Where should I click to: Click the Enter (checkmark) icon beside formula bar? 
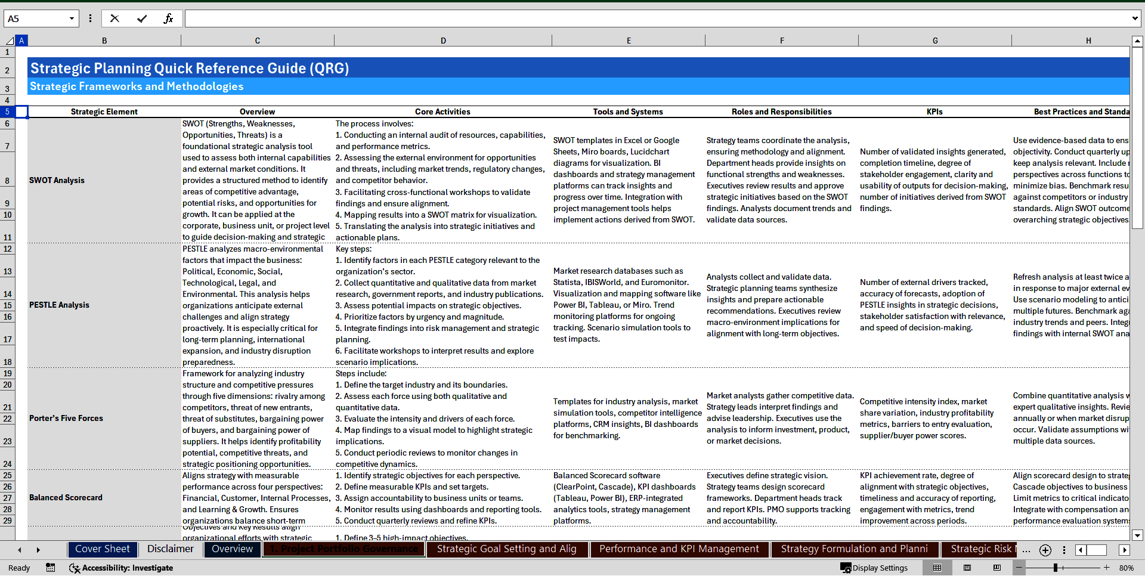(x=143, y=18)
